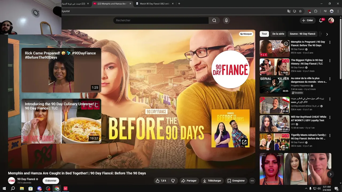This screenshot has height=192, width=342.
Task: Open Chrome media controls icon
Action: coord(325,11)
